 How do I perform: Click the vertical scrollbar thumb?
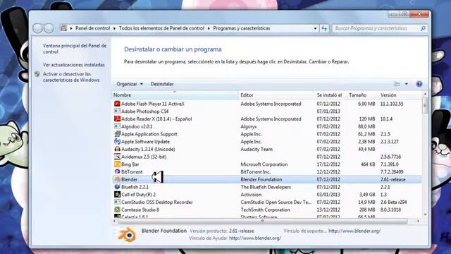coord(425,105)
